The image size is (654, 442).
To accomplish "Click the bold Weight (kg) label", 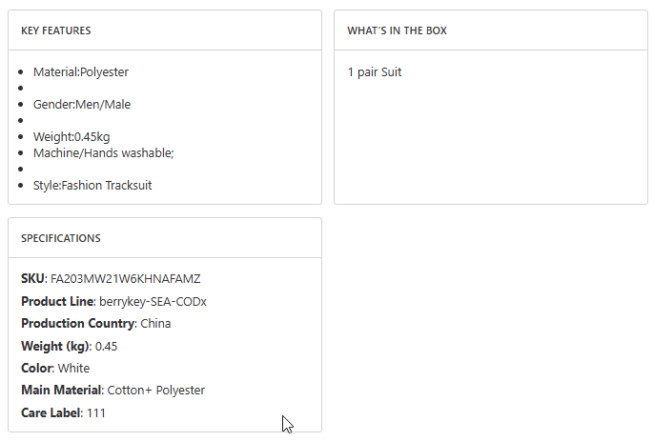I will [x=54, y=346].
